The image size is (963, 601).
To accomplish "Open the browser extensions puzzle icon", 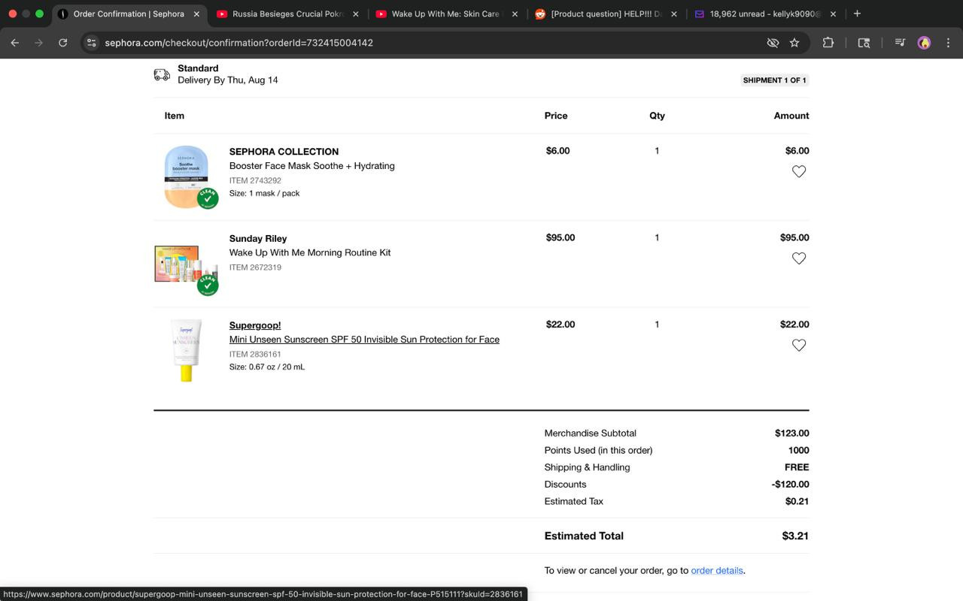I will coord(828,43).
